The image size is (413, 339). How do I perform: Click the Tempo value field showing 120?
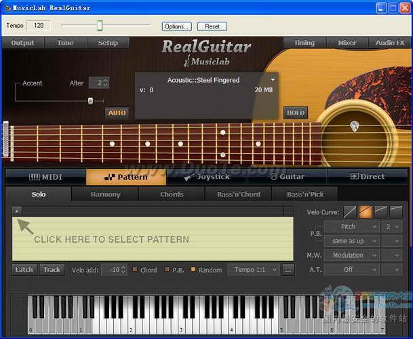39,26
